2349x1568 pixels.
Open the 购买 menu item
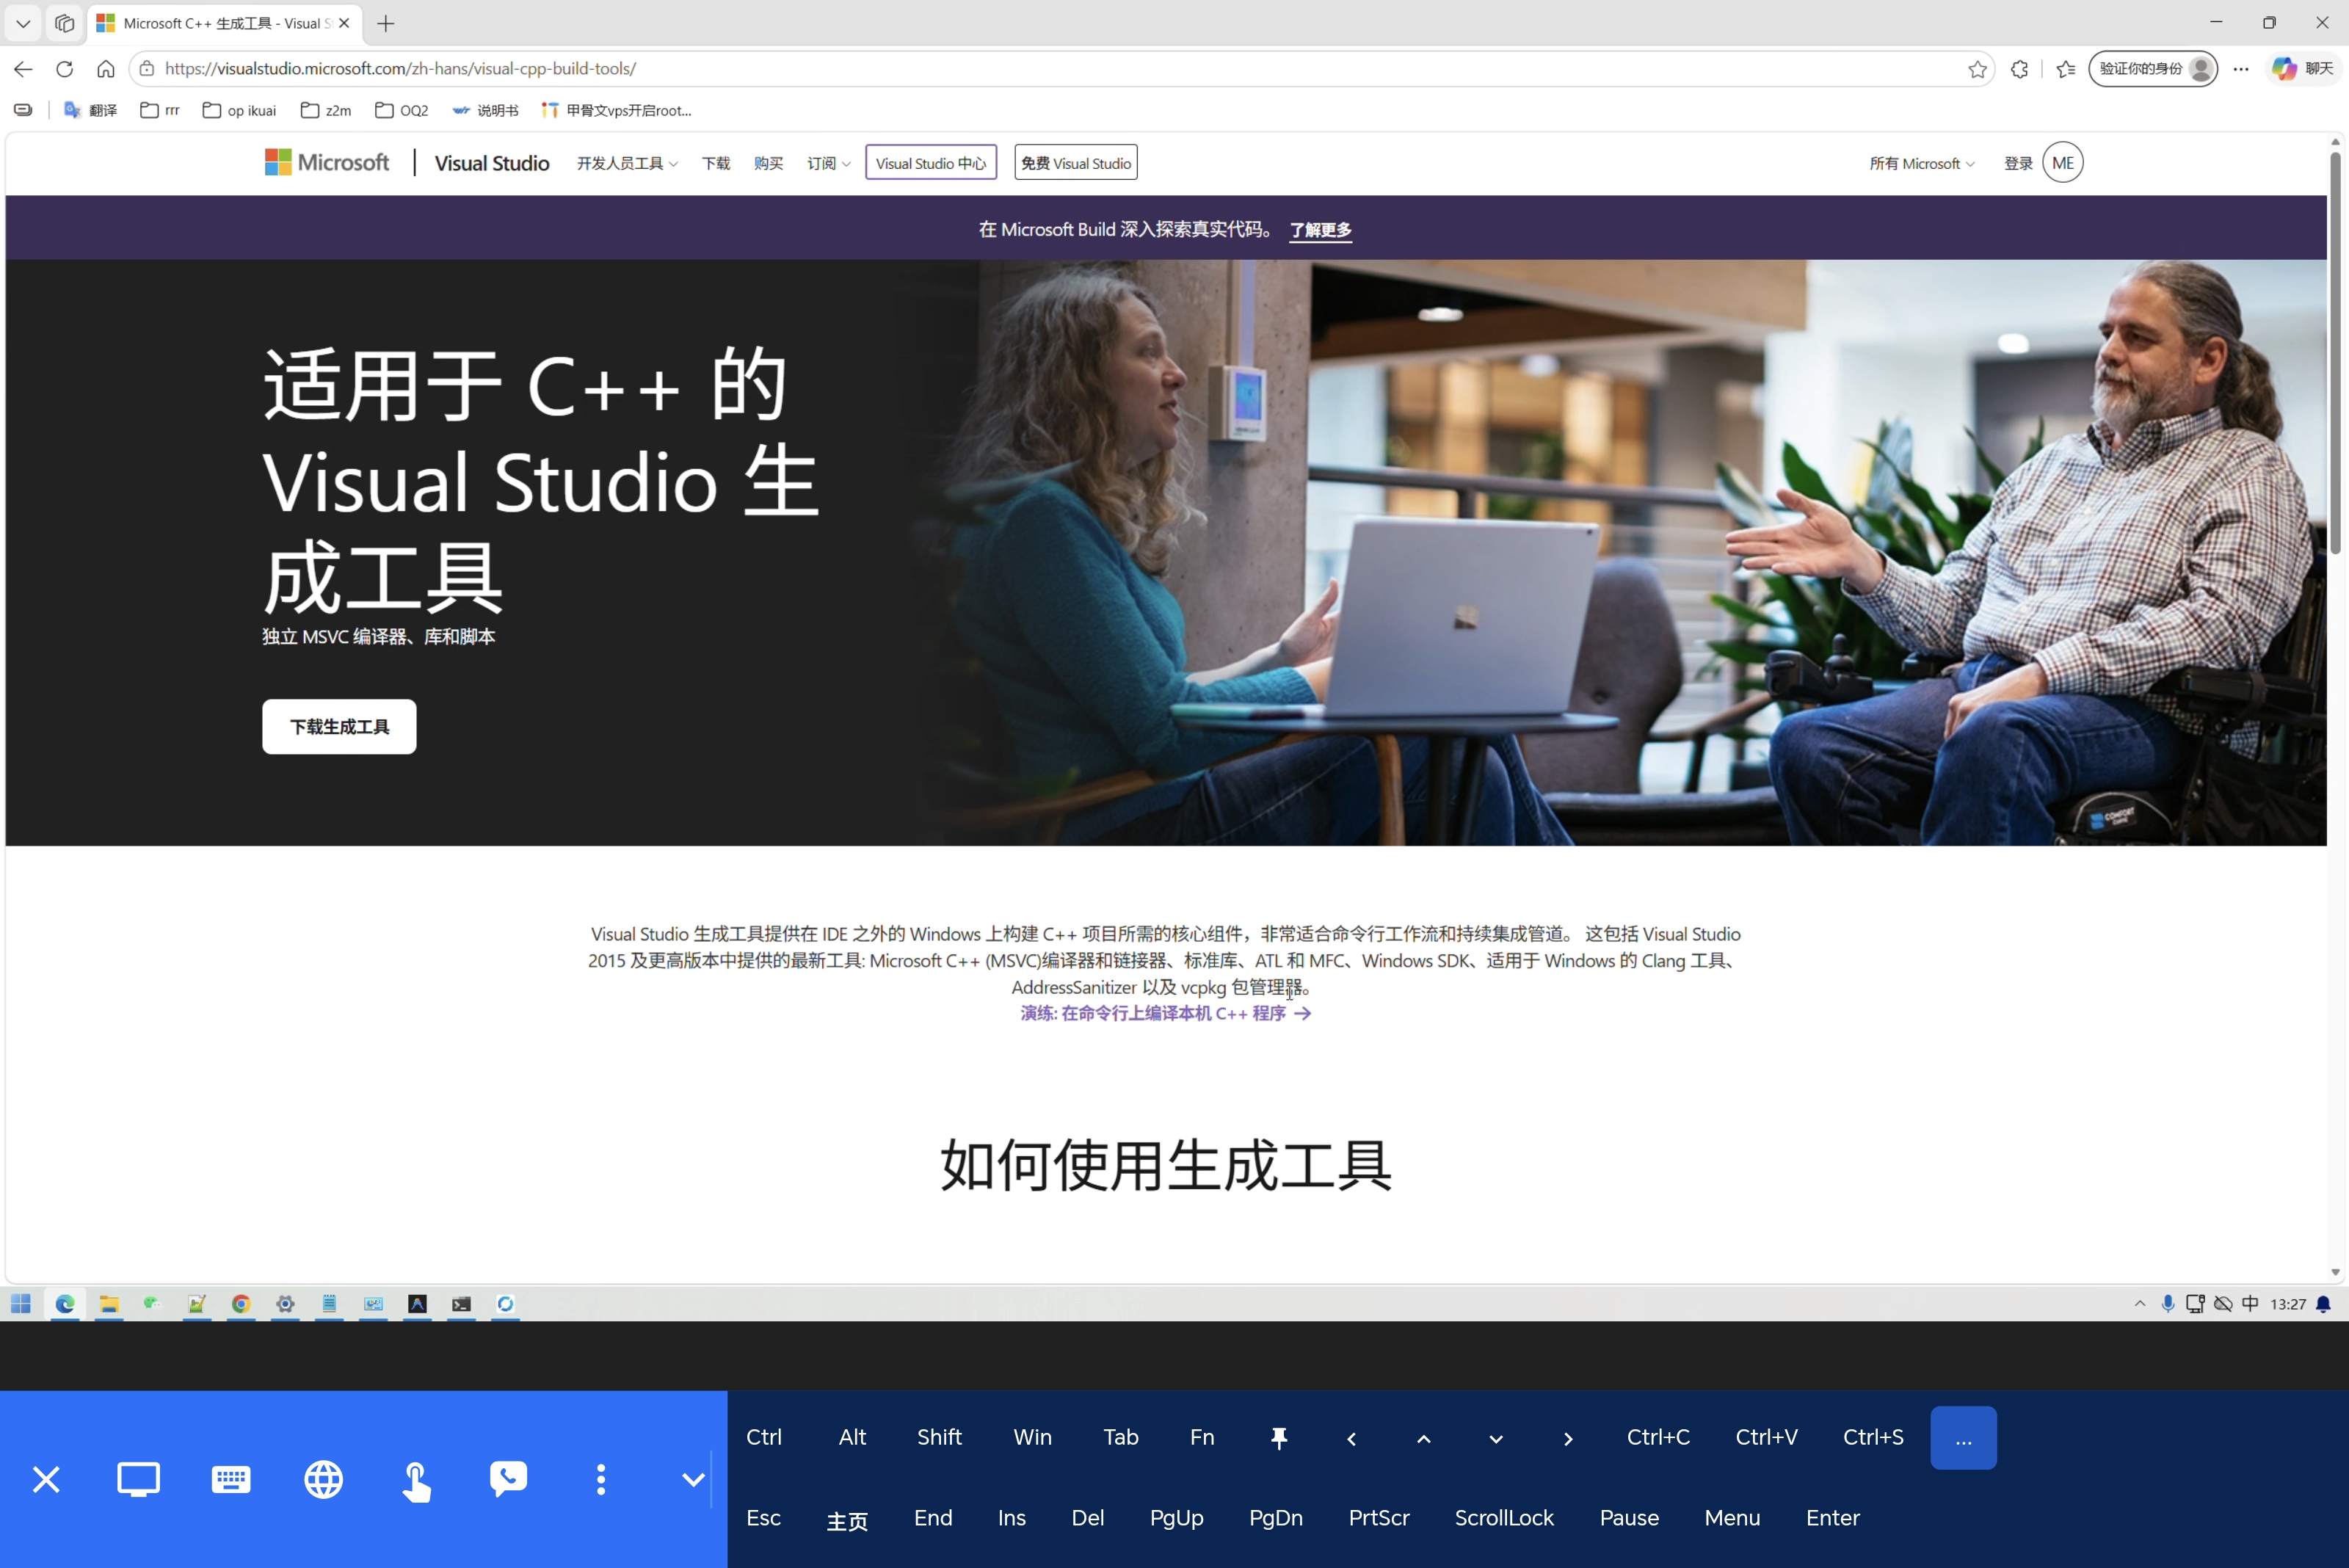click(768, 163)
